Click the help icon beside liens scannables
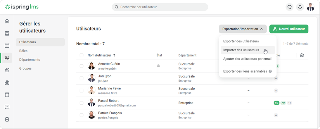 (270, 71)
